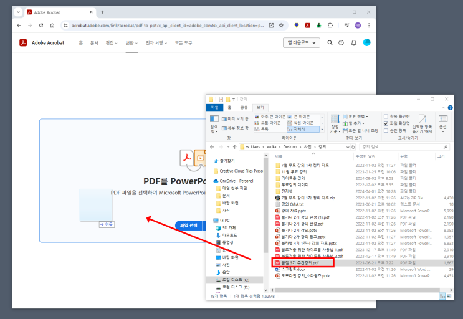Image resolution: width=463 pixels, height=319 pixels.
Task: Go back in the Chrome browser
Action: tap(19, 26)
